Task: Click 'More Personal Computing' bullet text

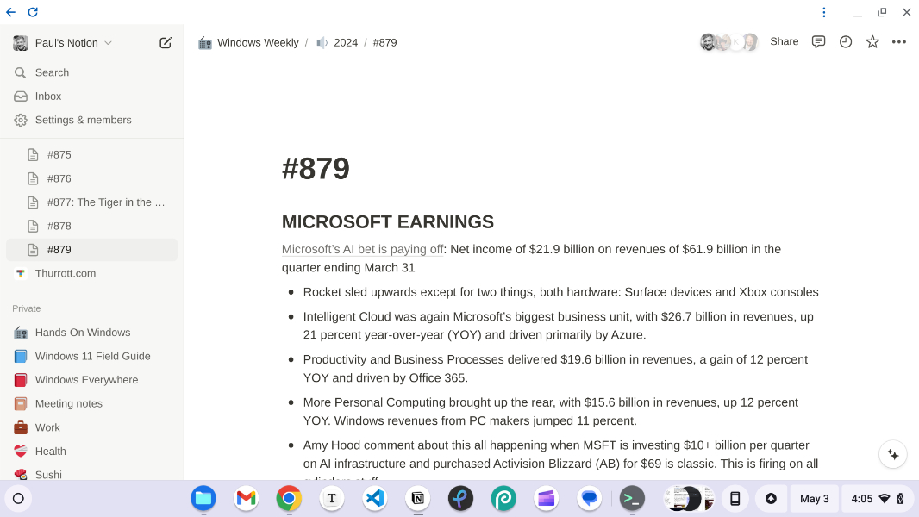Action: 550,412
